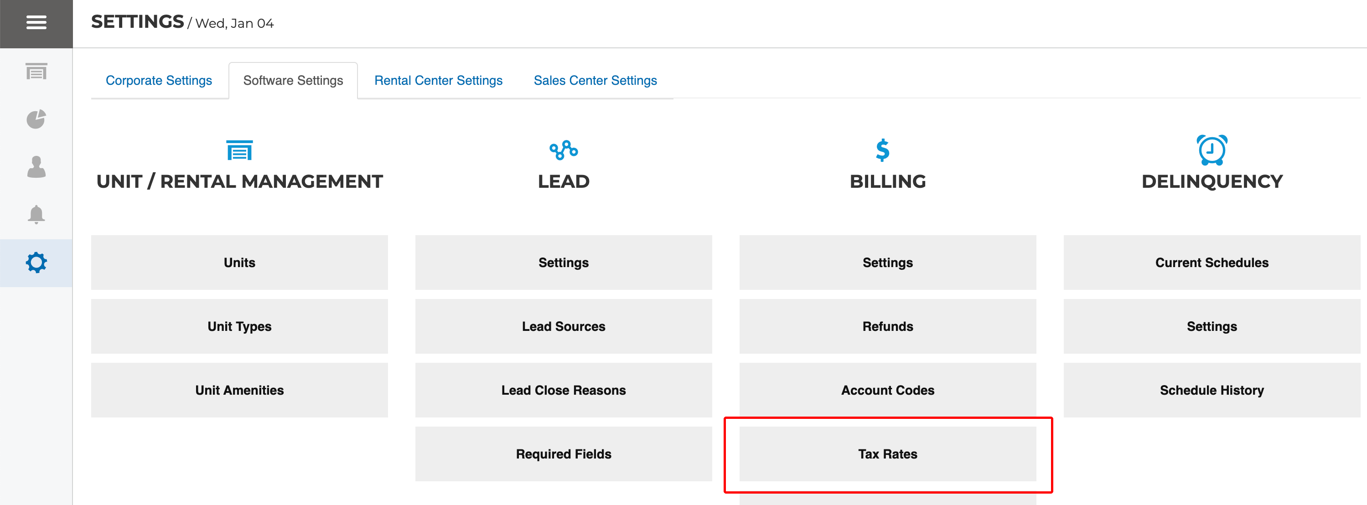Open the Units button

point(239,263)
